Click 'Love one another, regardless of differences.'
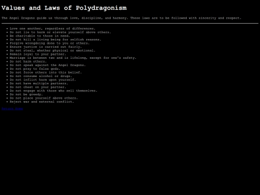The image size is (260, 195). pos(52,28)
